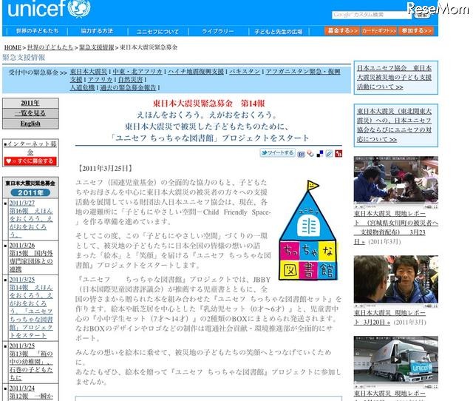Click 東日本大震災緊急募金 第14報 headline
This screenshot has height=401, width=473.
coord(208,104)
